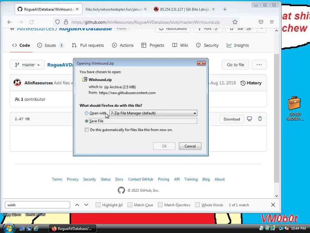Click OK in the download dialog

(x=164, y=146)
